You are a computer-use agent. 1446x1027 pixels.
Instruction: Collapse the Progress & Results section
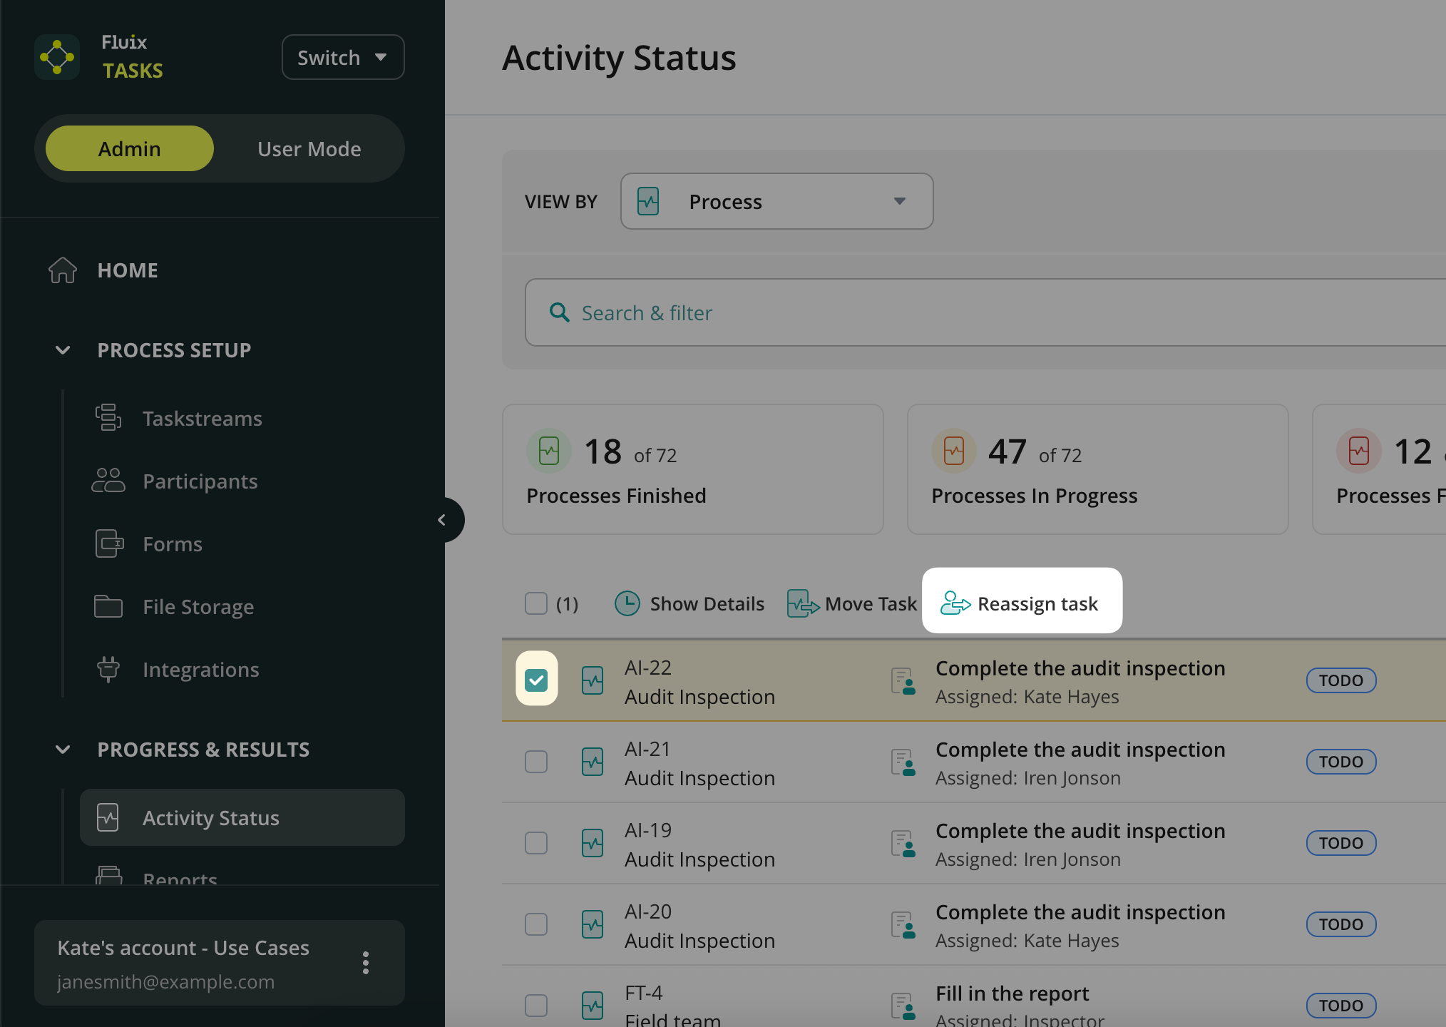click(63, 750)
